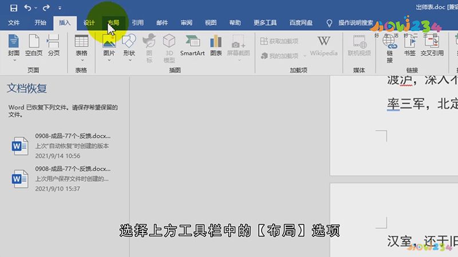Open the 帮助 tab
458x257 pixels.
coord(235,23)
